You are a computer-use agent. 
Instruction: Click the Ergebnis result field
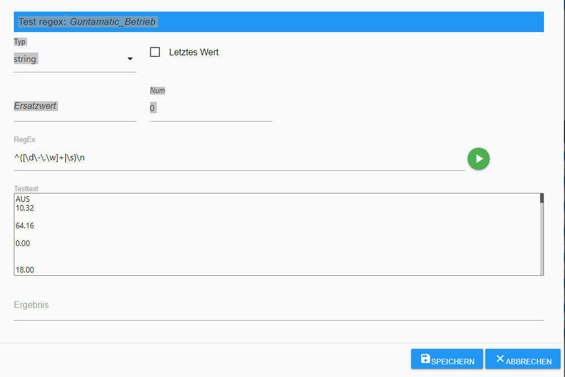278,306
